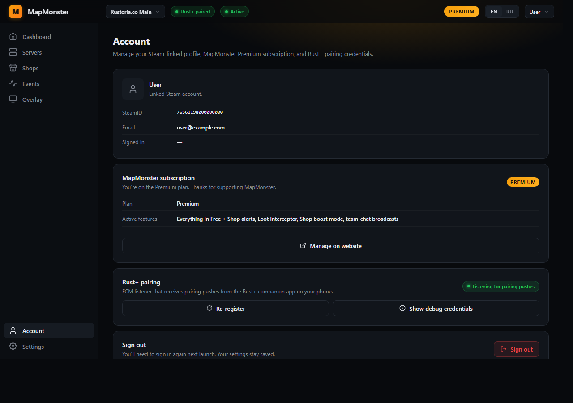Switch language to RU
The width and height of the screenshot is (573, 403).
[509, 12]
